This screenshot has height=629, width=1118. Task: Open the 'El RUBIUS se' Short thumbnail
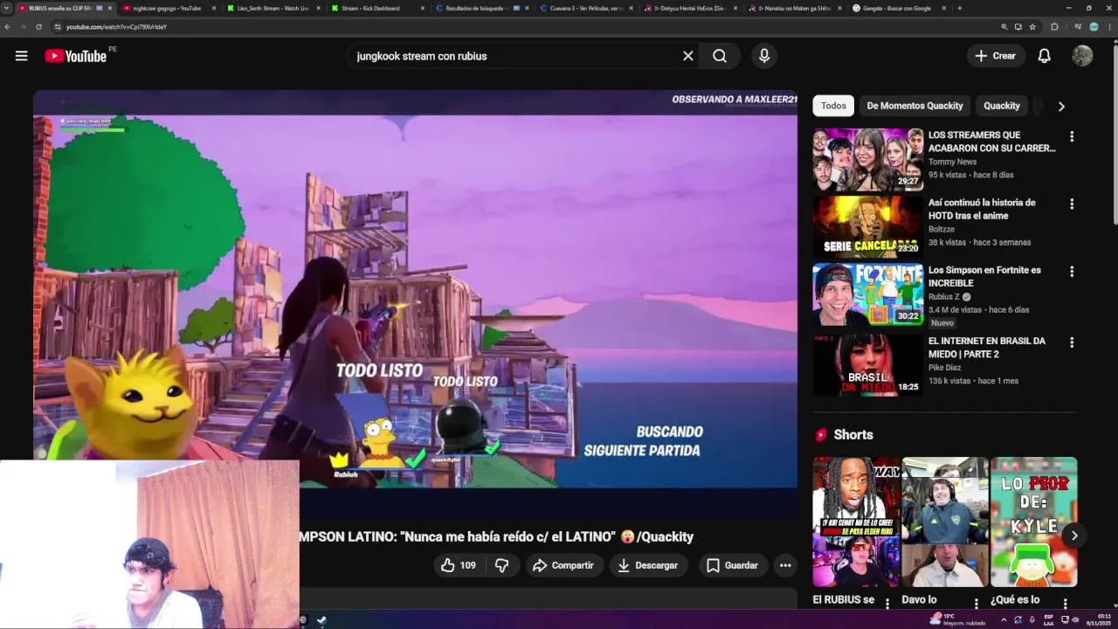856,522
